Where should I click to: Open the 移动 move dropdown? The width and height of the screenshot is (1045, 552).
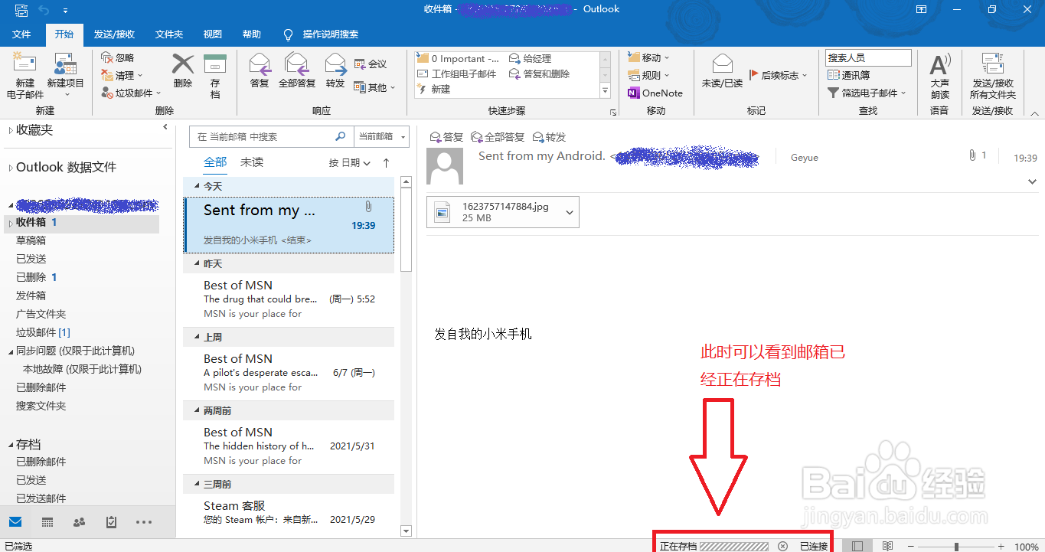[648, 58]
